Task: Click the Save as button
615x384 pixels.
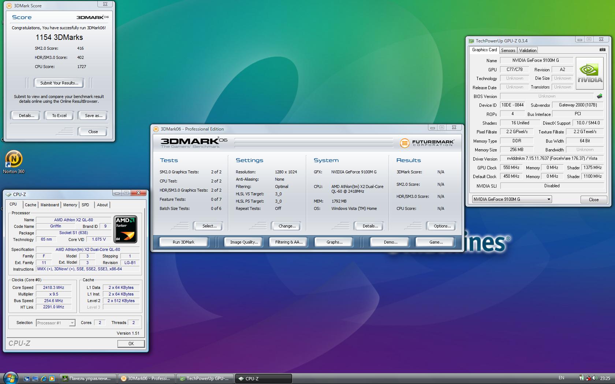Action: [x=93, y=116]
